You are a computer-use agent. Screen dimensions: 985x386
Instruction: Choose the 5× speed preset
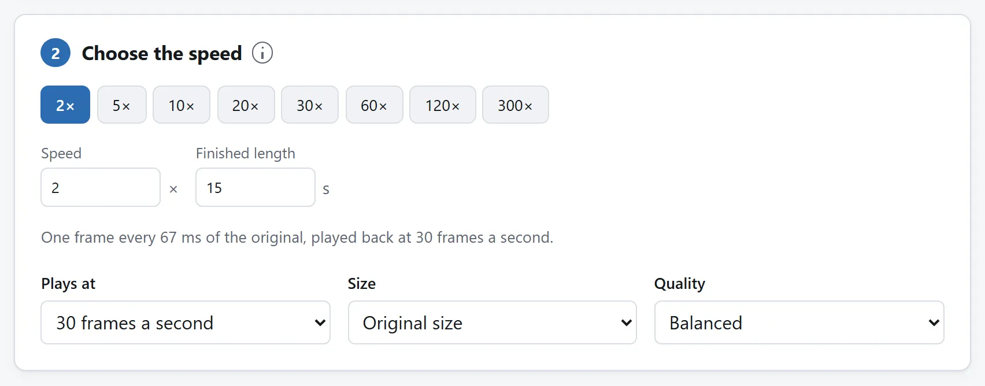tap(122, 105)
